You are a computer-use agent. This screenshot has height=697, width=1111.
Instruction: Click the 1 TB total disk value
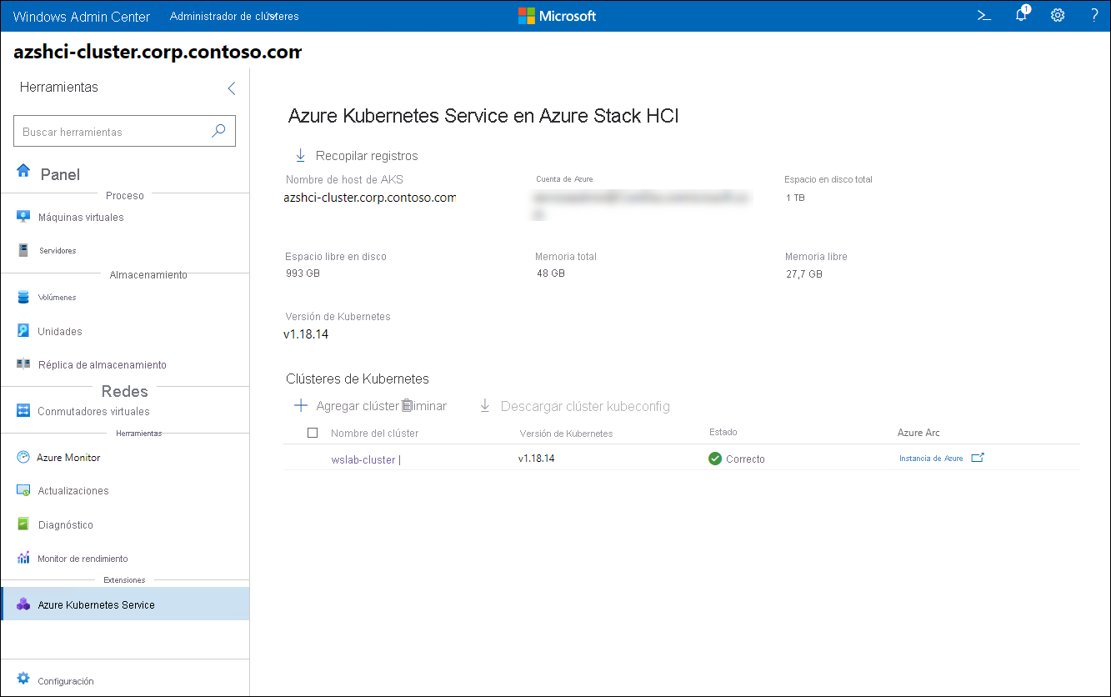pos(795,198)
